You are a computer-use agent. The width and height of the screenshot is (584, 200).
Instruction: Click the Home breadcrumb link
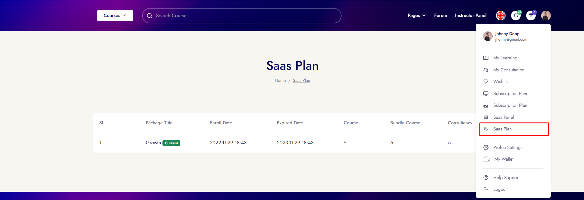pyautogui.click(x=280, y=80)
